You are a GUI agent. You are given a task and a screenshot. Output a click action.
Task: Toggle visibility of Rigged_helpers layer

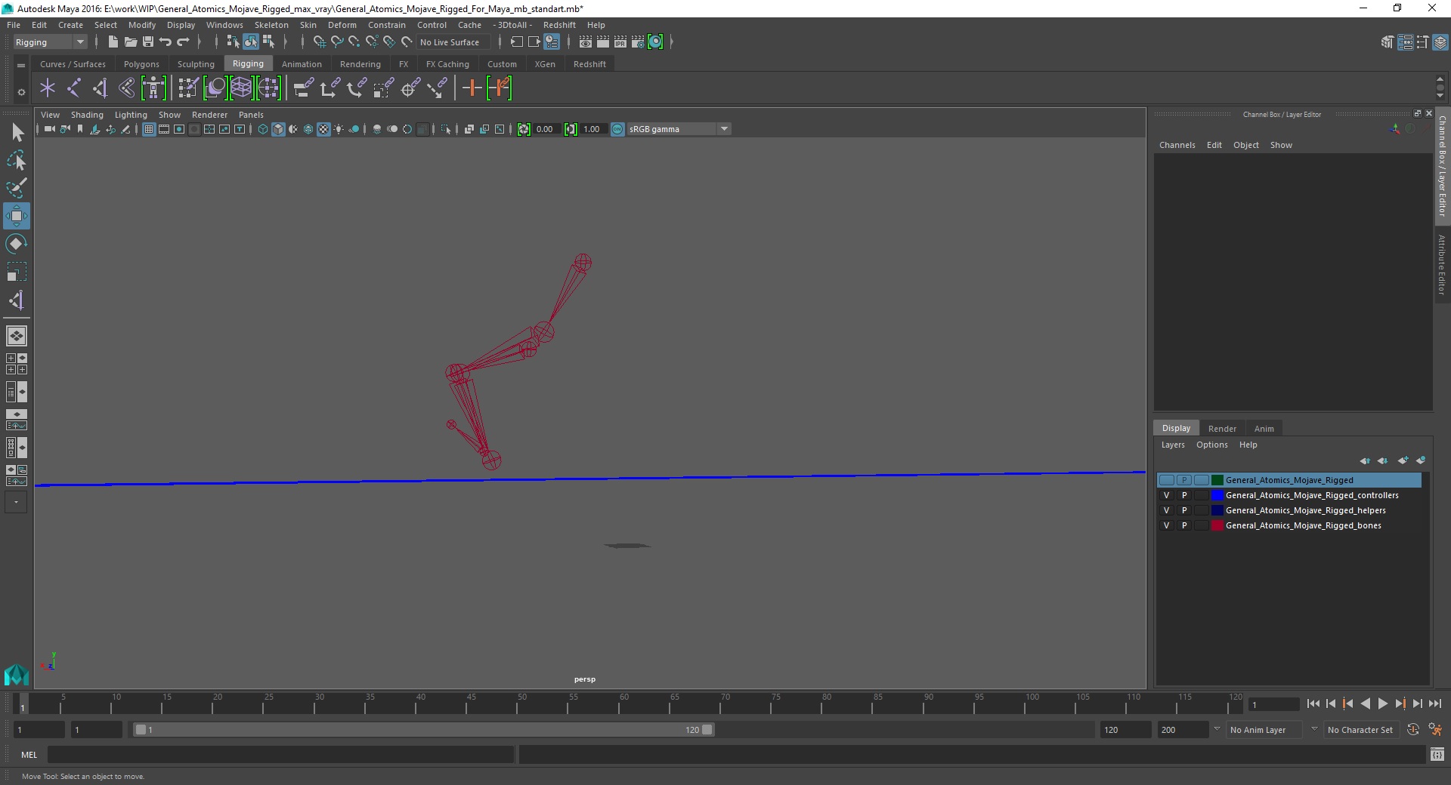(x=1167, y=510)
